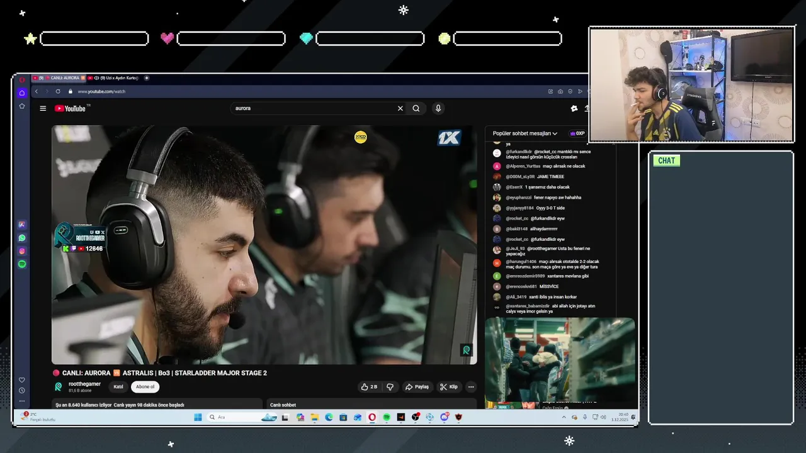This screenshot has width=806, height=453.
Task: Open Windows Start menu
Action: point(198,417)
